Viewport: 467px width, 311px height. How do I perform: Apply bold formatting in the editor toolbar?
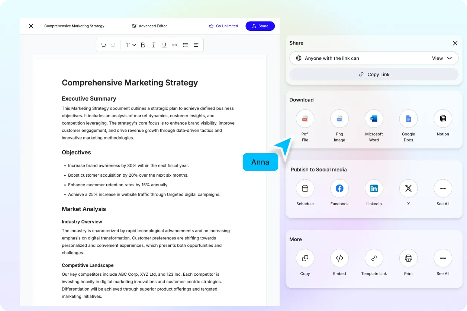click(x=143, y=45)
